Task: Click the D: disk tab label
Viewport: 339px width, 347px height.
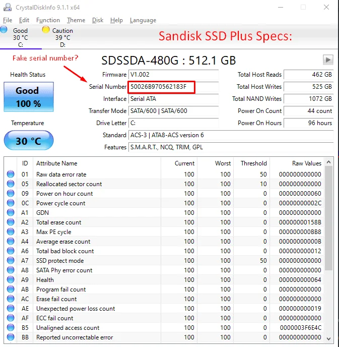Action: pyautogui.click(x=62, y=45)
